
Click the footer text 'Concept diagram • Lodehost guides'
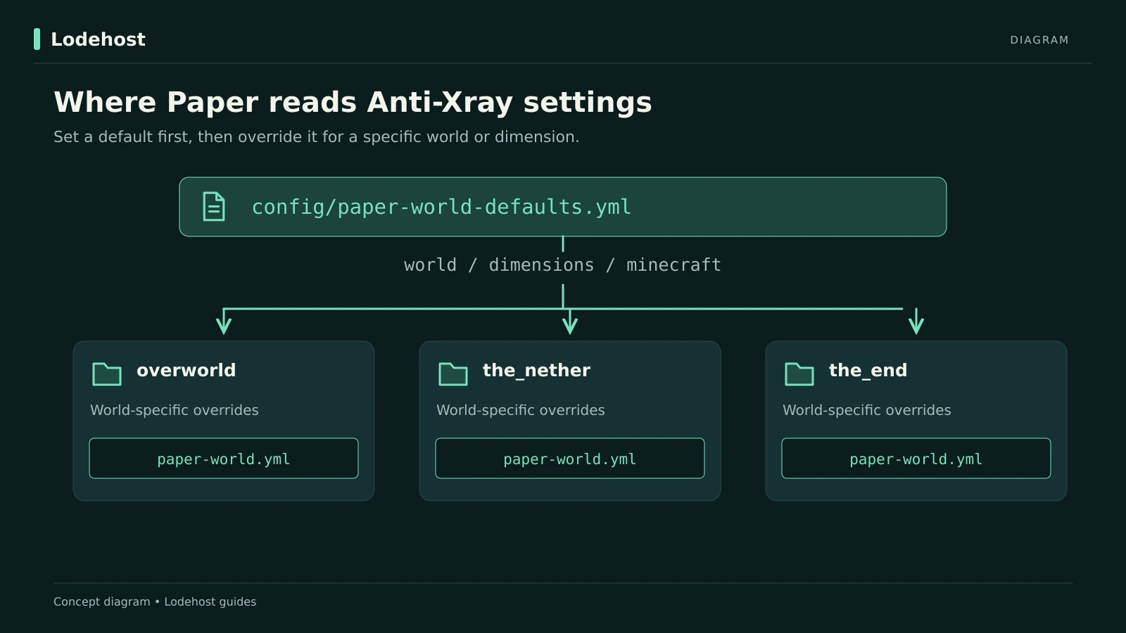point(155,602)
